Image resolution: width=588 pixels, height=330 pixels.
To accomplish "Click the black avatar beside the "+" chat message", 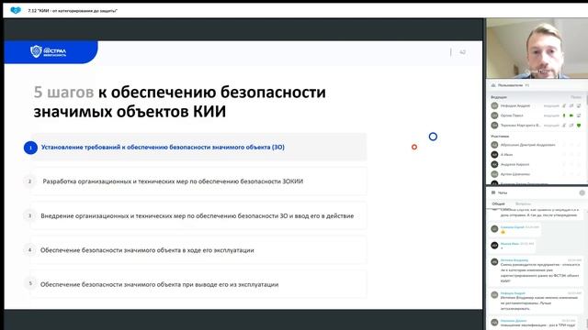I will [494, 246].
